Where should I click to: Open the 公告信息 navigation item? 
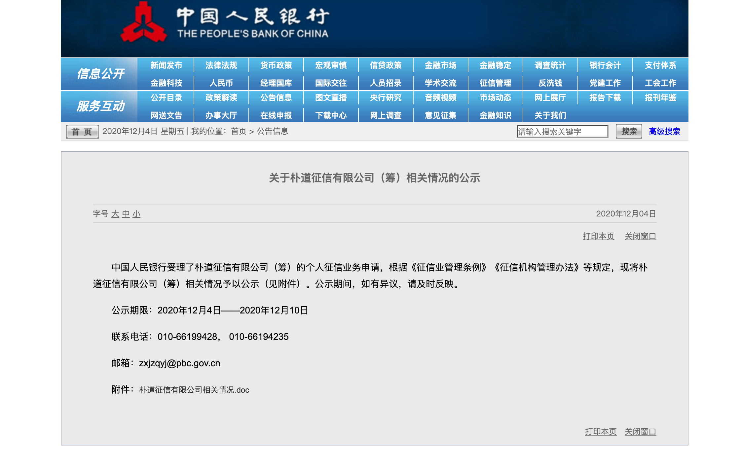pos(276,98)
